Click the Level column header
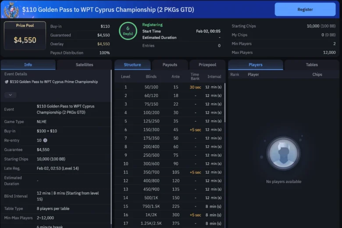 pos(126,77)
